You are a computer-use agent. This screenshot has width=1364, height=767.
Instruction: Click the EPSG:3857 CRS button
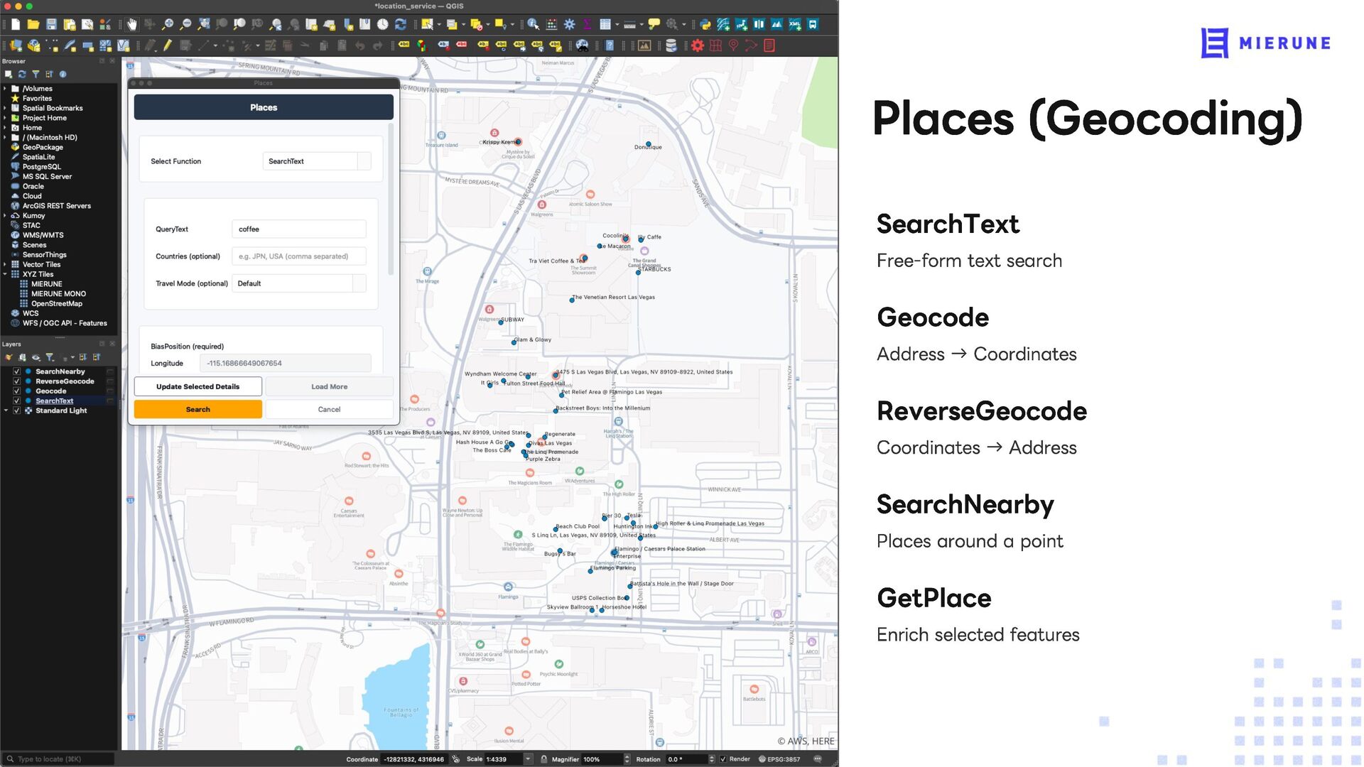[779, 759]
